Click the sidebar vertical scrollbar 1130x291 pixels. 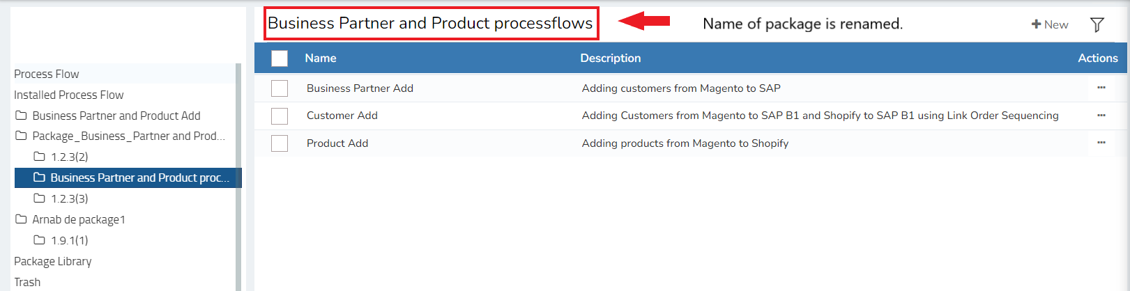238,174
